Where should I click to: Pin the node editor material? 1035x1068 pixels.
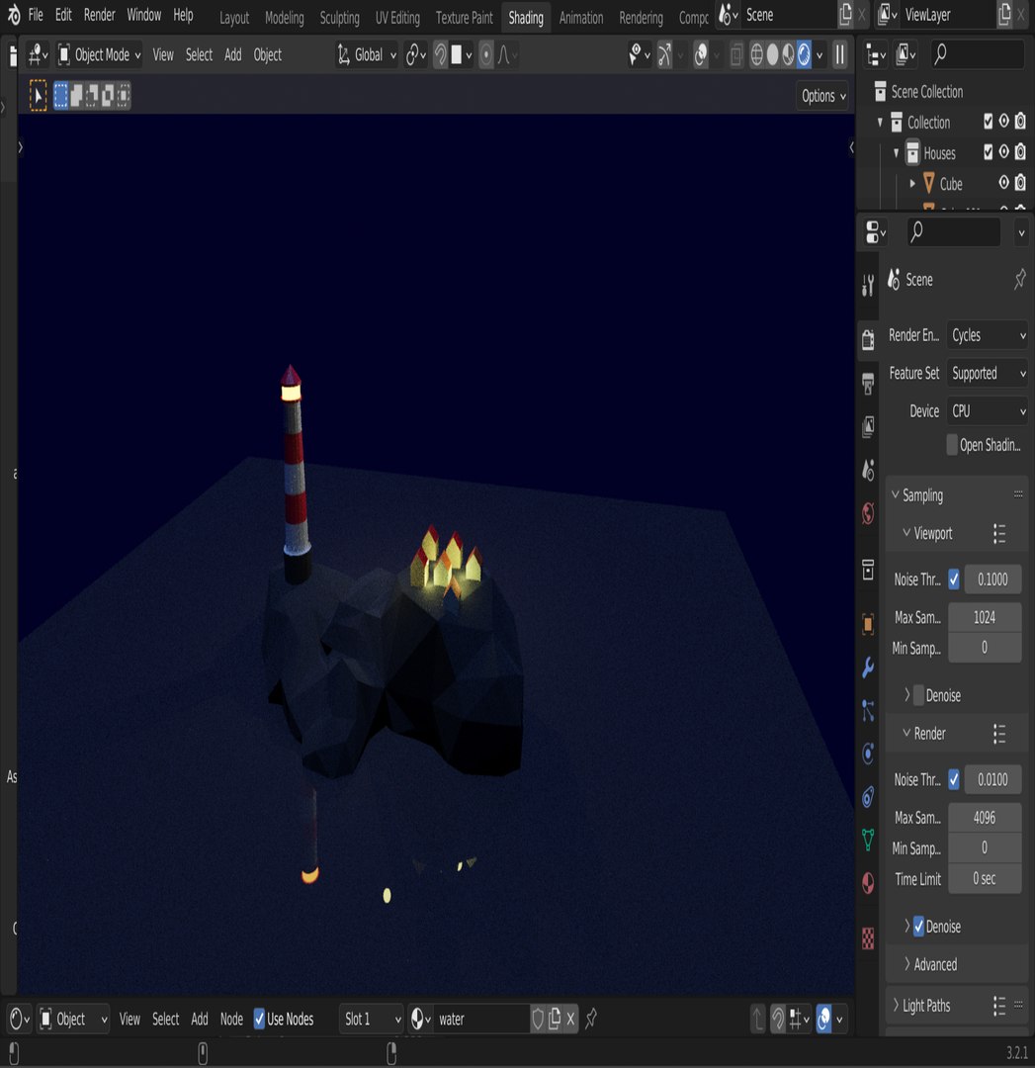591,1019
